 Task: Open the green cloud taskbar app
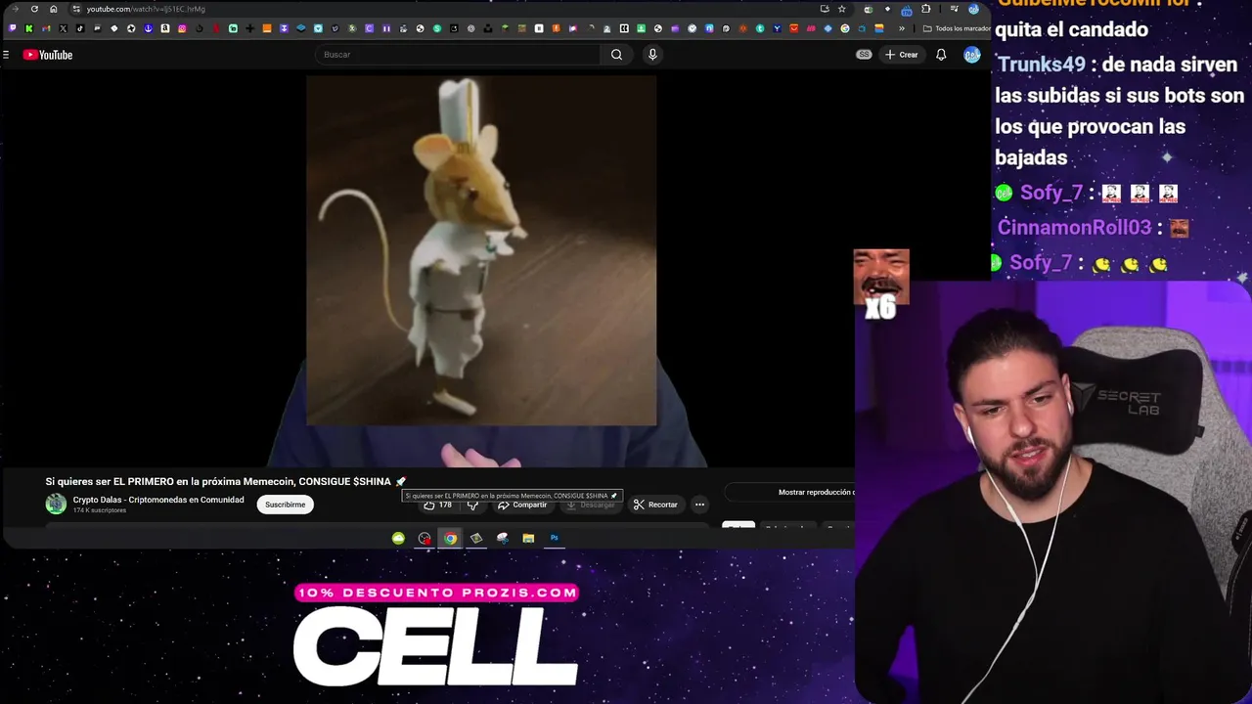click(398, 538)
